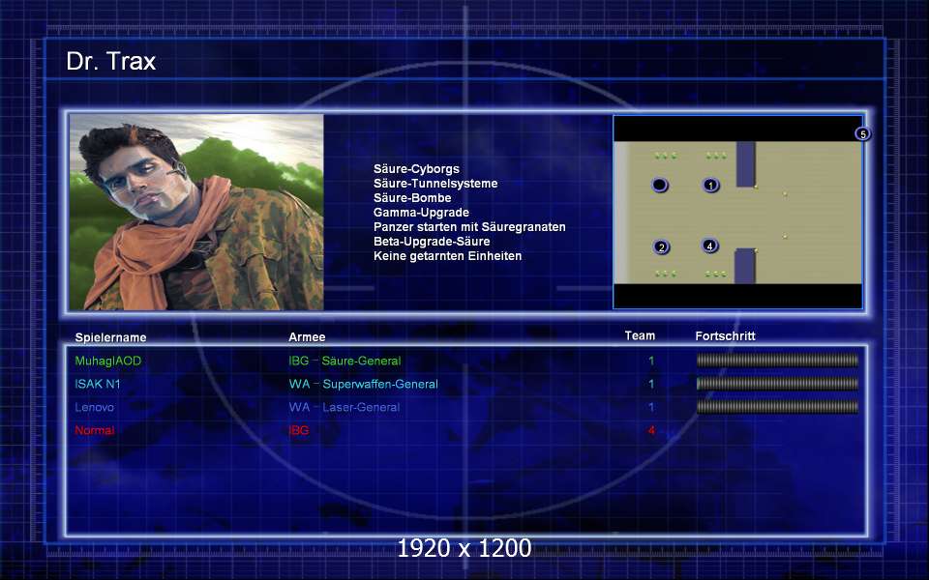Click ISAK N1's loading progress bar

(x=777, y=384)
